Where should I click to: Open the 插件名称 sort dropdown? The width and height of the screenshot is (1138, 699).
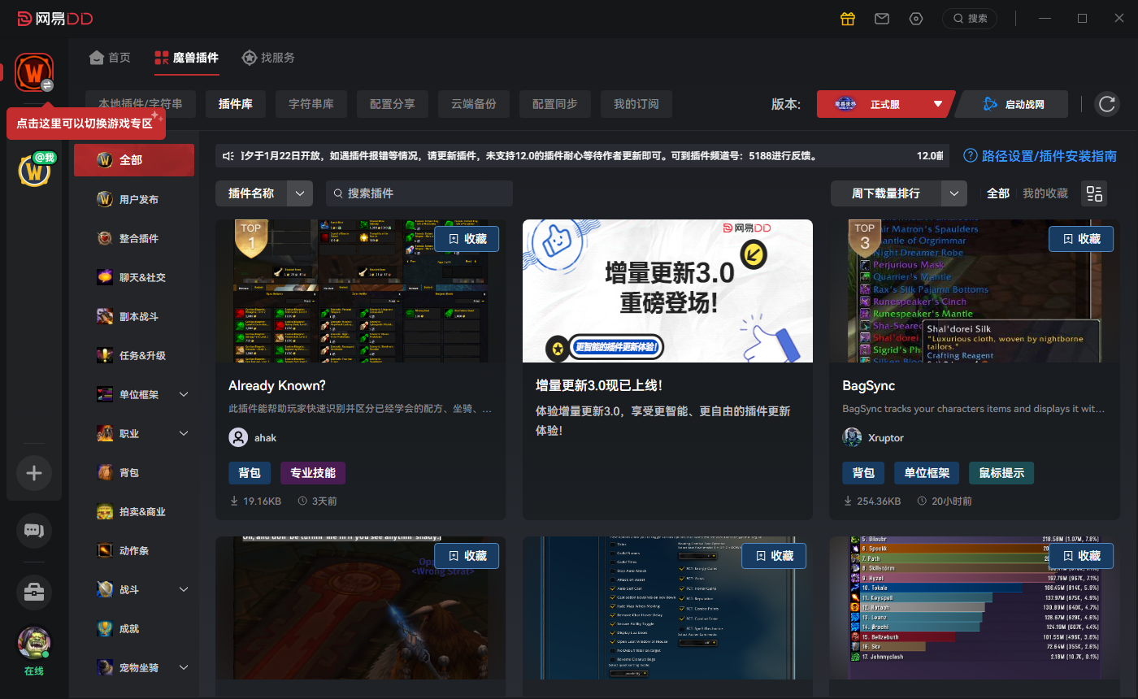(264, 193)
